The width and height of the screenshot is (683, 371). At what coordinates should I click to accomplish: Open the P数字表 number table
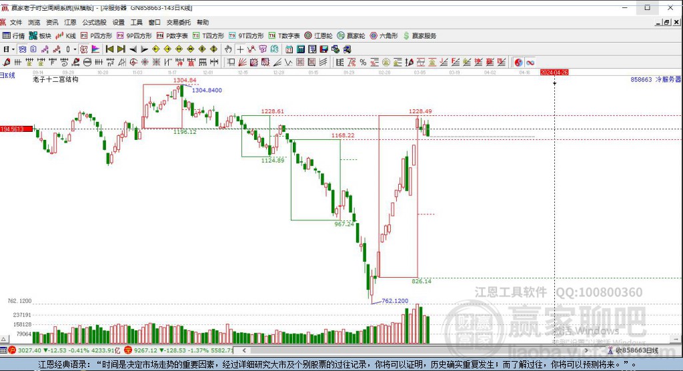point(172,36)
